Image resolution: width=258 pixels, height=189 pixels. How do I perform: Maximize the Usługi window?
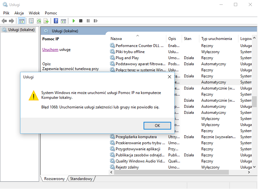pyautogui.click(x=236, y=4)
